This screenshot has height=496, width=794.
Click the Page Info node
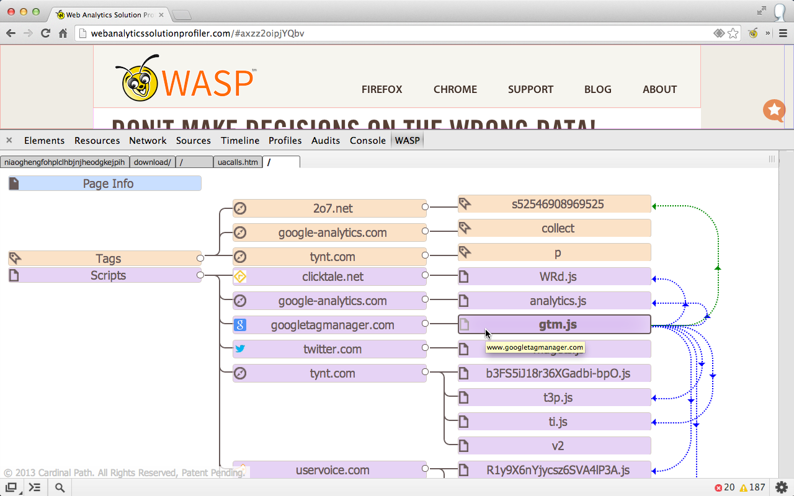105,184
